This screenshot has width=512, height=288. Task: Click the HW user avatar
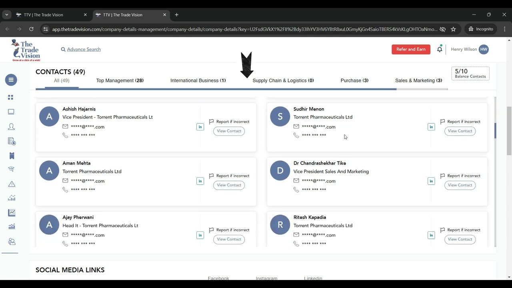click(484, 49)
